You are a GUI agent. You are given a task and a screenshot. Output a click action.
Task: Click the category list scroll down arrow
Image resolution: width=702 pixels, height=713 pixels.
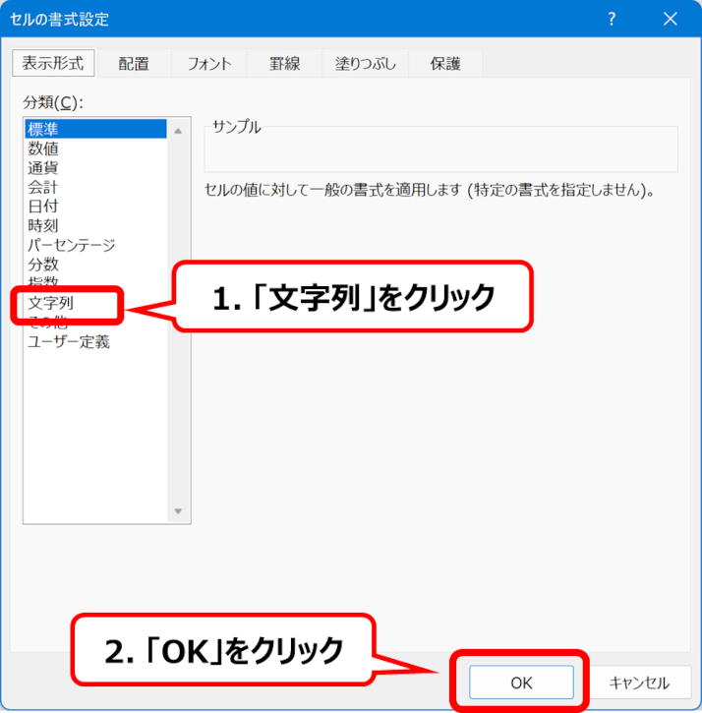tap(178, 511)
